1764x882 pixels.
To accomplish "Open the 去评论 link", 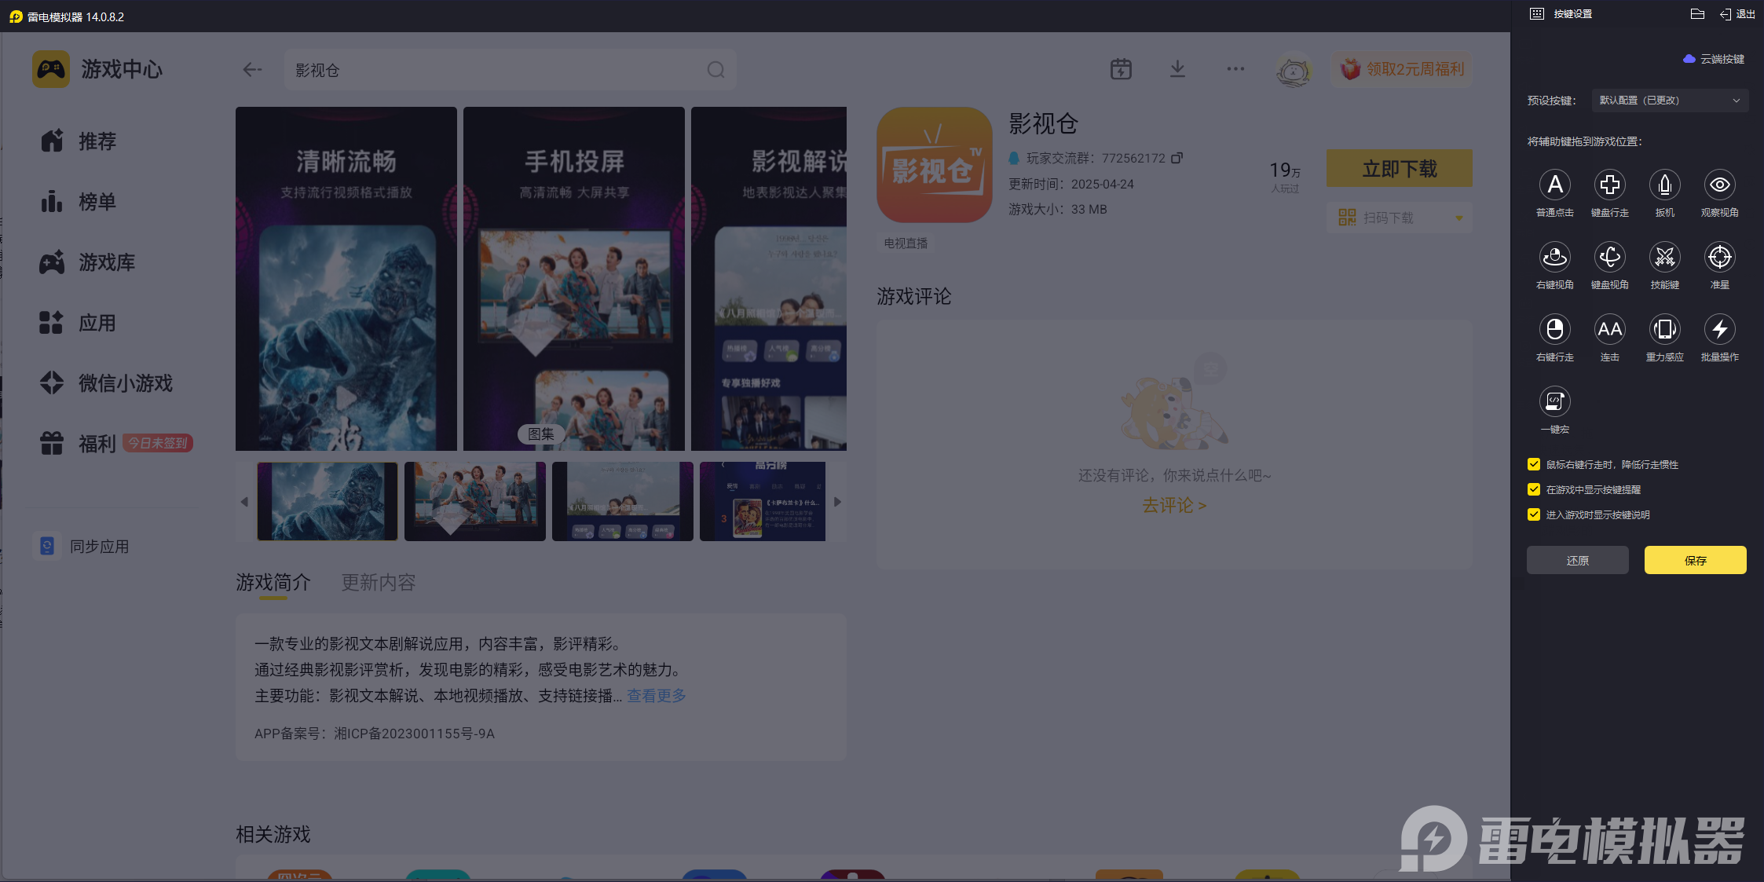I will tap(1174, 505).
